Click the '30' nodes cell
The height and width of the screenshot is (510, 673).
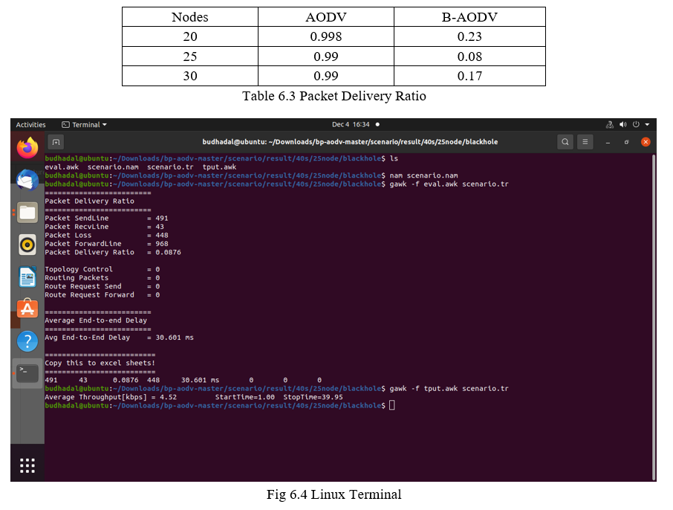tap(190, 76)
